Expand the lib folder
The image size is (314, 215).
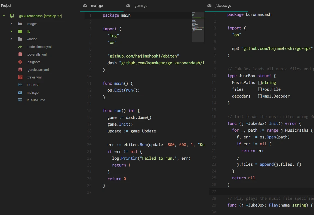[11, 31]
